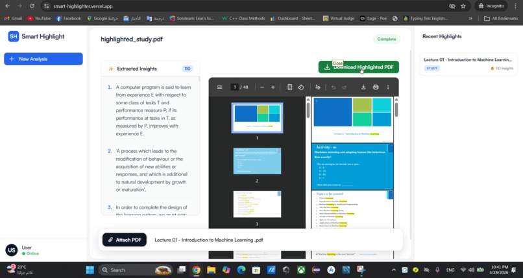
Task: Open the Facebook bookmark
Action: click(x=68, y=18)
